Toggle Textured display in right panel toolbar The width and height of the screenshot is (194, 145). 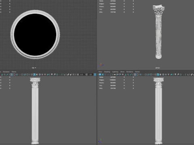[166, 75]
